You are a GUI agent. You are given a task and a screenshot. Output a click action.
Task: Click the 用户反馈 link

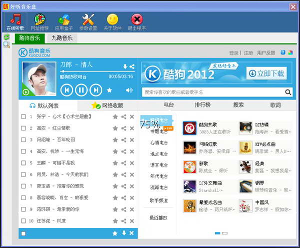[266, 53]
